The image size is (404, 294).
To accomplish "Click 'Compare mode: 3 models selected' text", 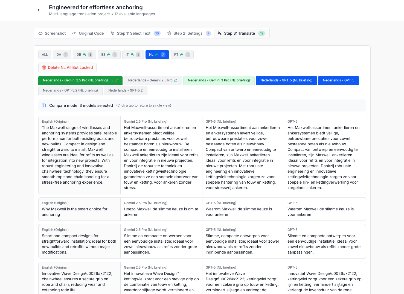I will 81,105.
